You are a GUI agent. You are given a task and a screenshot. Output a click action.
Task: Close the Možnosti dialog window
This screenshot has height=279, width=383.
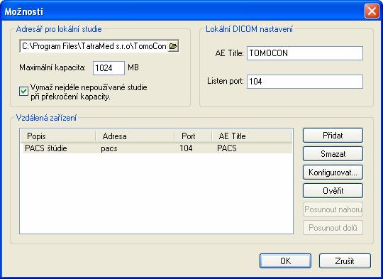click(372, 11)
